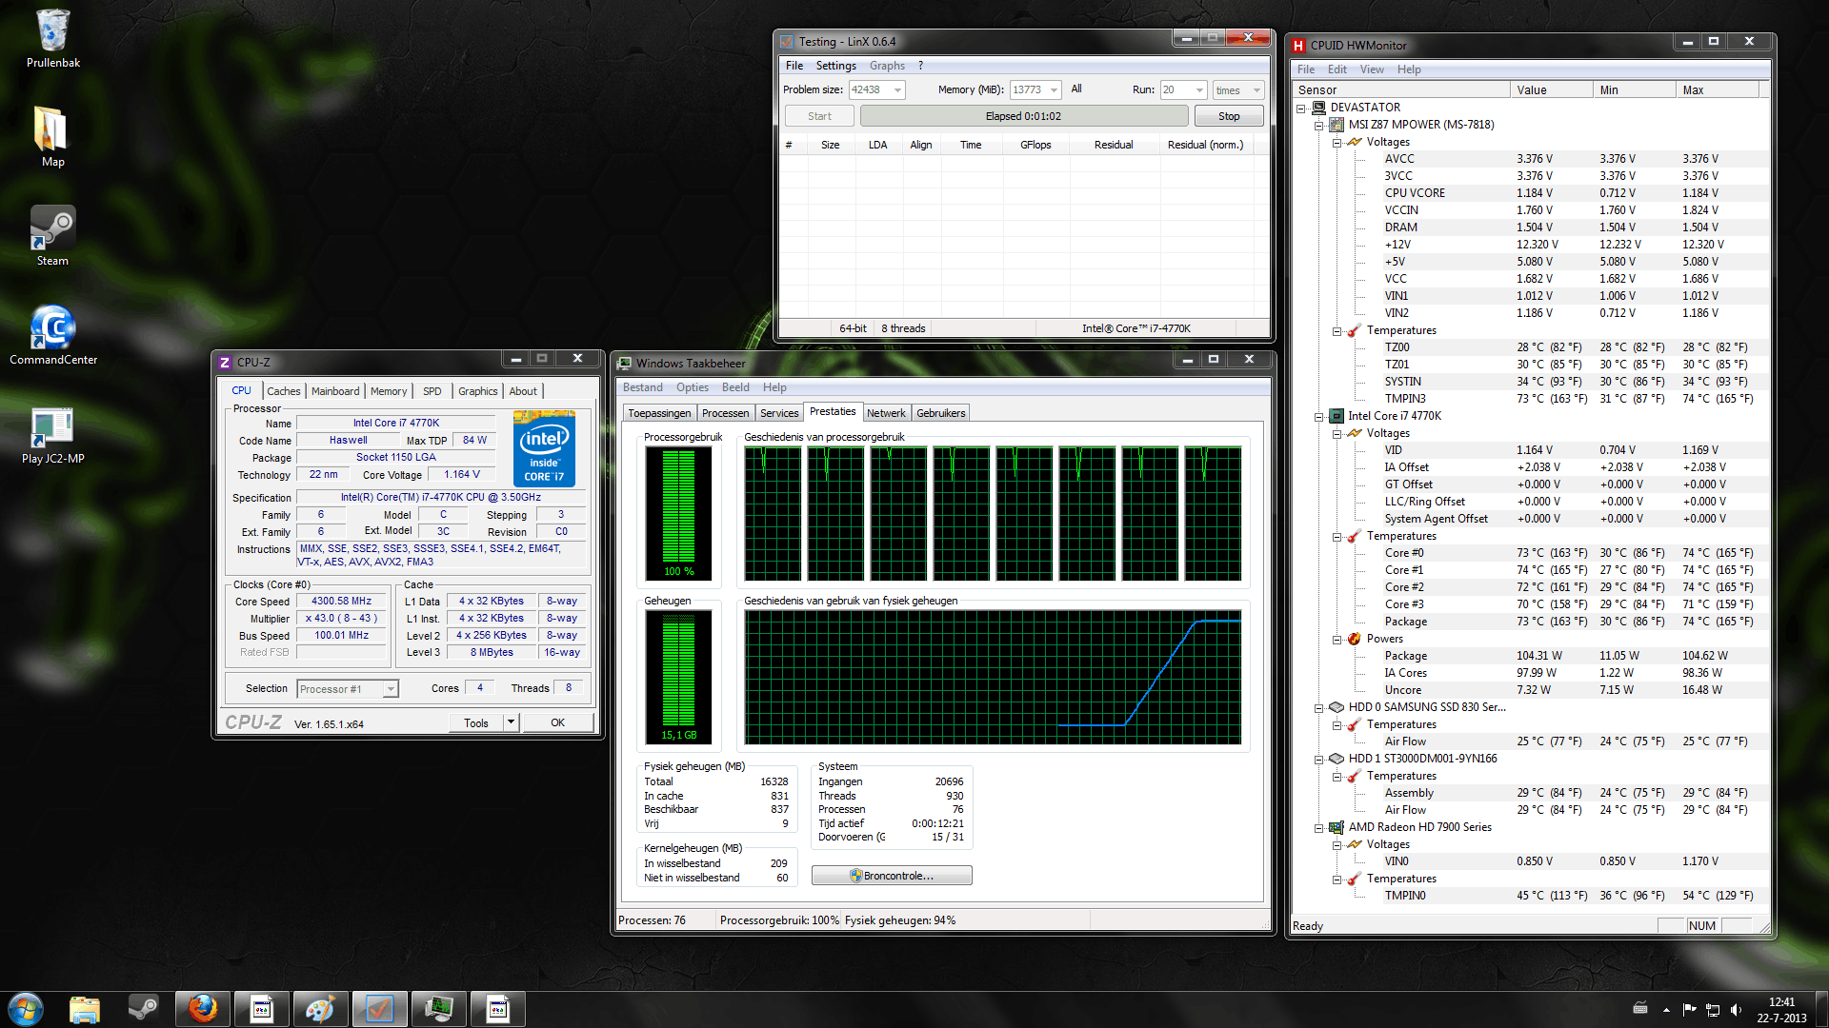
Task: Click the volume speaker tray icon
Action: (x=1736, y=1010)
